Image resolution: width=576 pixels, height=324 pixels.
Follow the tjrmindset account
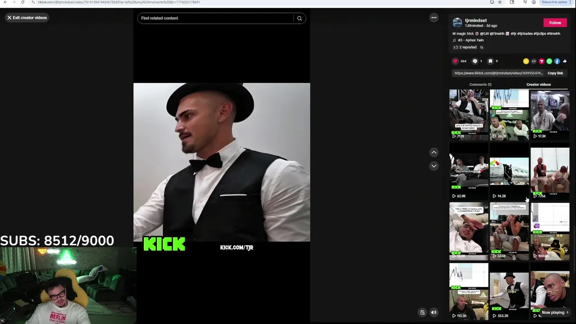point(555,23)
